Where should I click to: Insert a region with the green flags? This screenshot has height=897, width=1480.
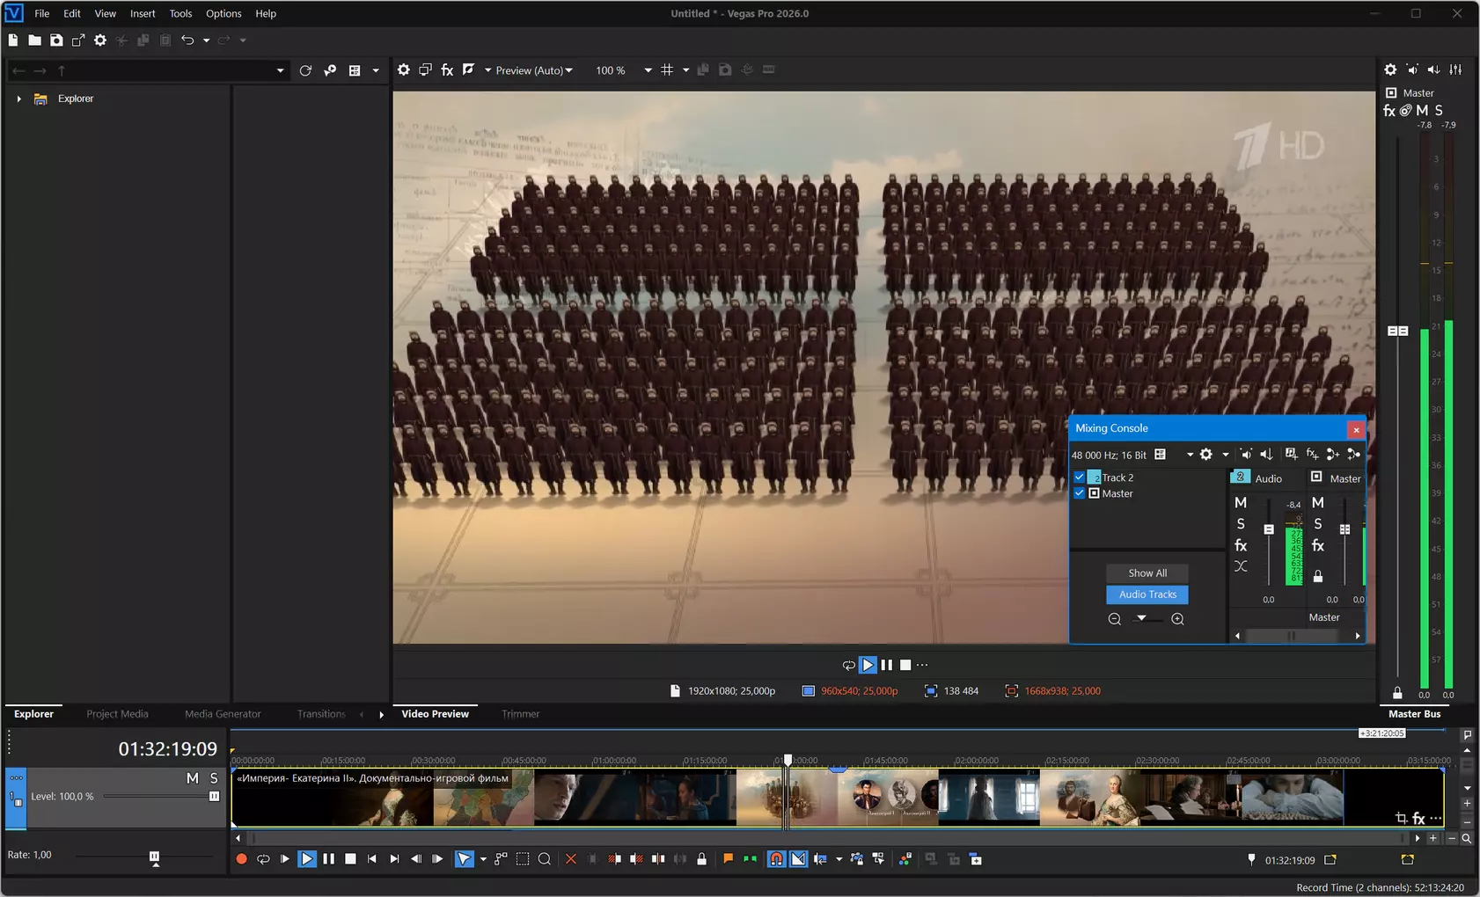tap(750, 859)
